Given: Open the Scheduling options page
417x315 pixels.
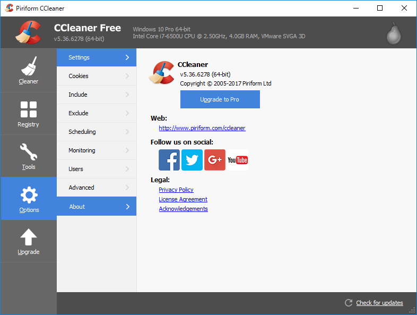Looking at the screenshot, I should click(x=97, y=132).
